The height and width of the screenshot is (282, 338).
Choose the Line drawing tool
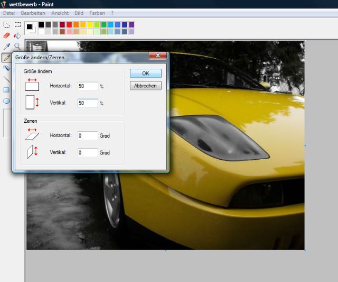tap(6, 79)
